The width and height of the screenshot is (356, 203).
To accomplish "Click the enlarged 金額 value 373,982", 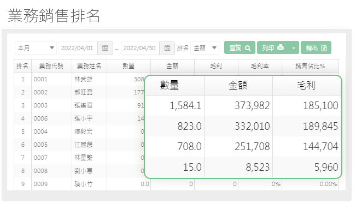I will coord(252,105).
